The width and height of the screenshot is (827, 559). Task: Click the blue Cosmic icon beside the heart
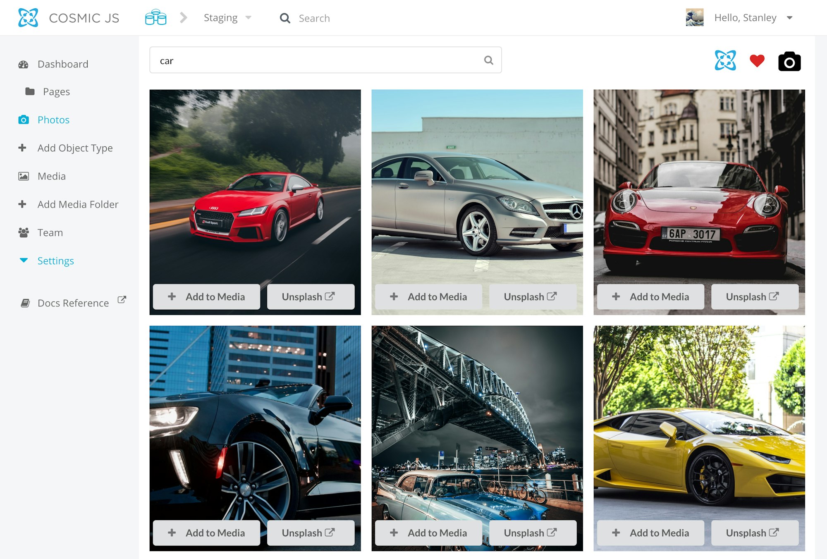(725, 60)
